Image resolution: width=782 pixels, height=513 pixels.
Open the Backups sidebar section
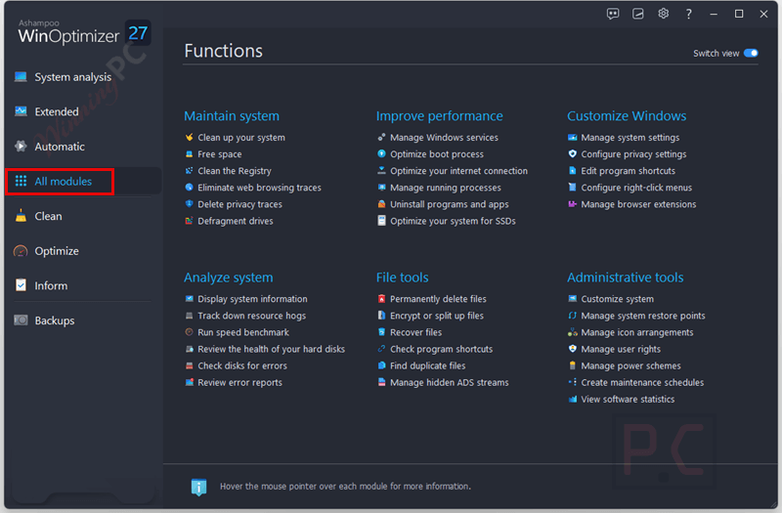55,321
